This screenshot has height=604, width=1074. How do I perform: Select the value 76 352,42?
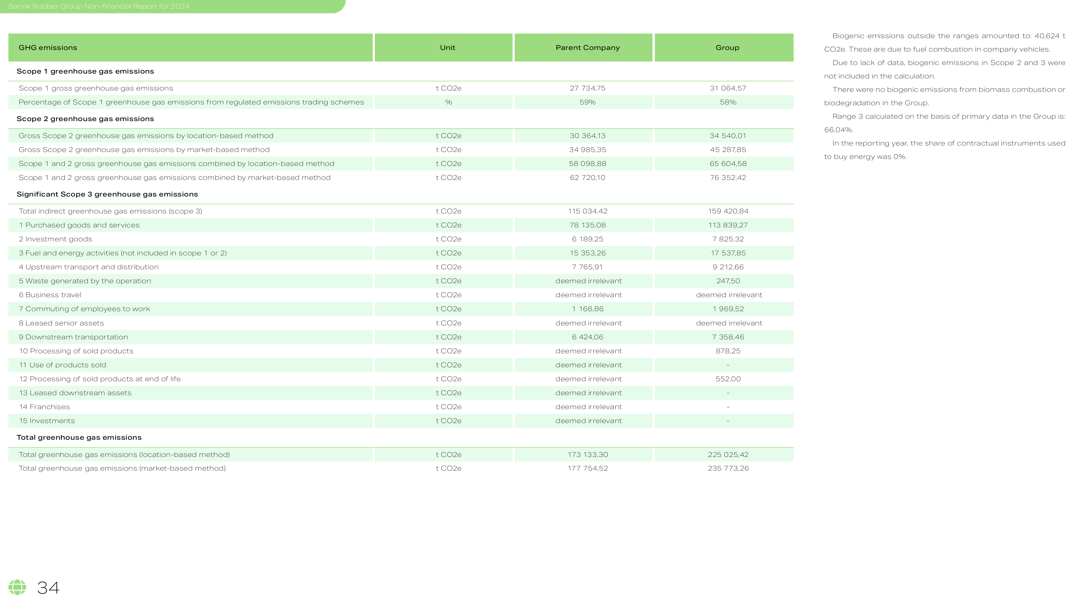[x=728, y=177]
